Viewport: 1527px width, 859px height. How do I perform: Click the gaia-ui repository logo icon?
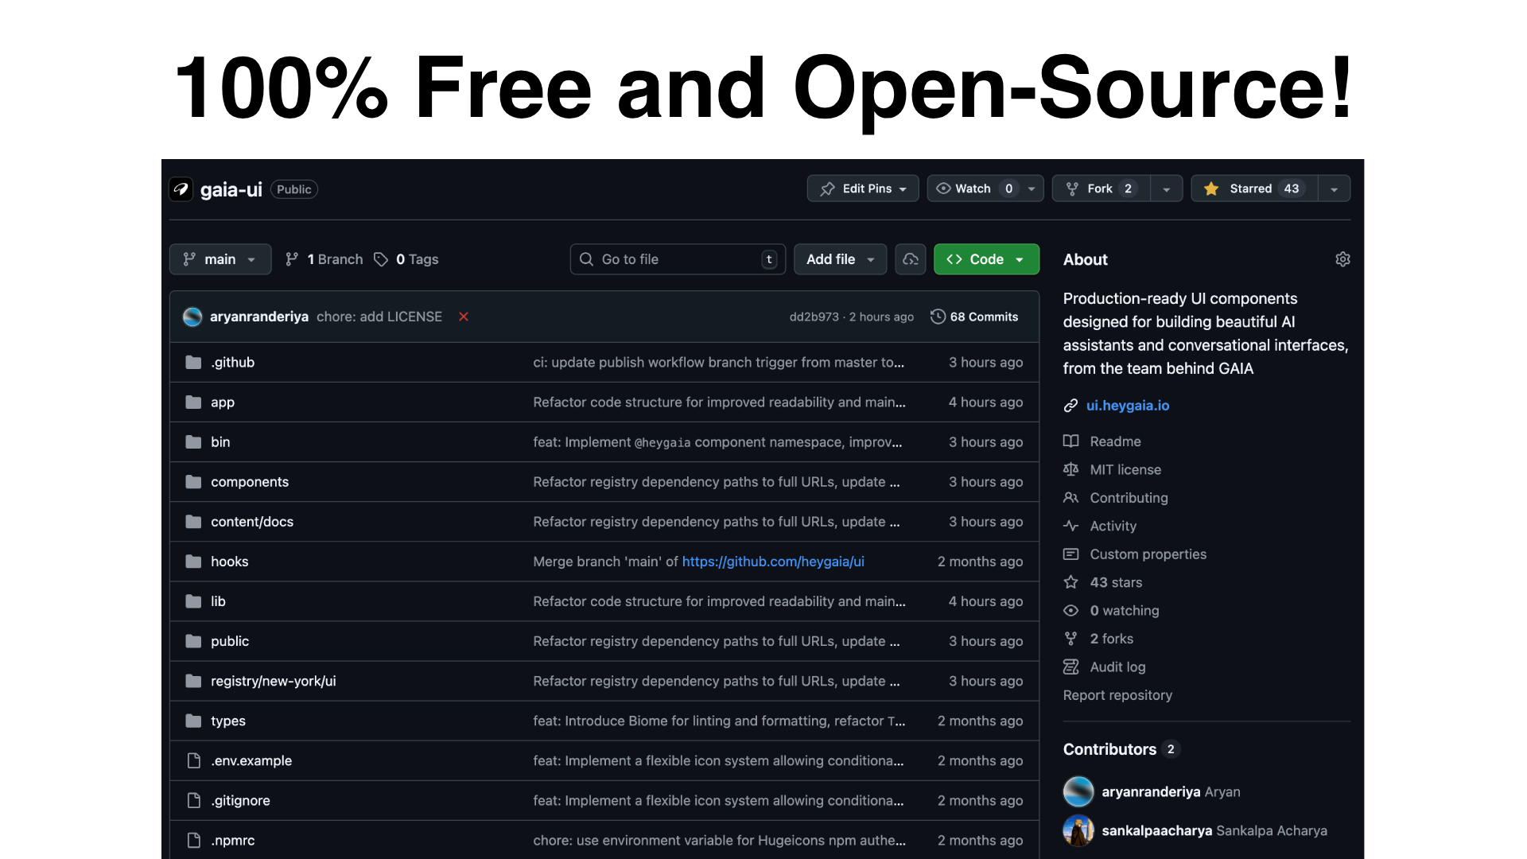pos(181,189)
